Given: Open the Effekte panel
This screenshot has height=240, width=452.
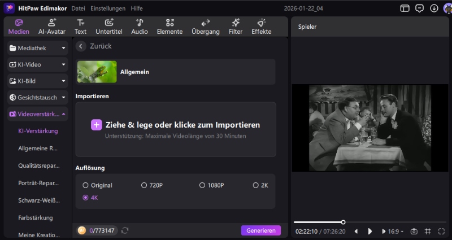Looking at the screenshot, I should pos(261,27).
